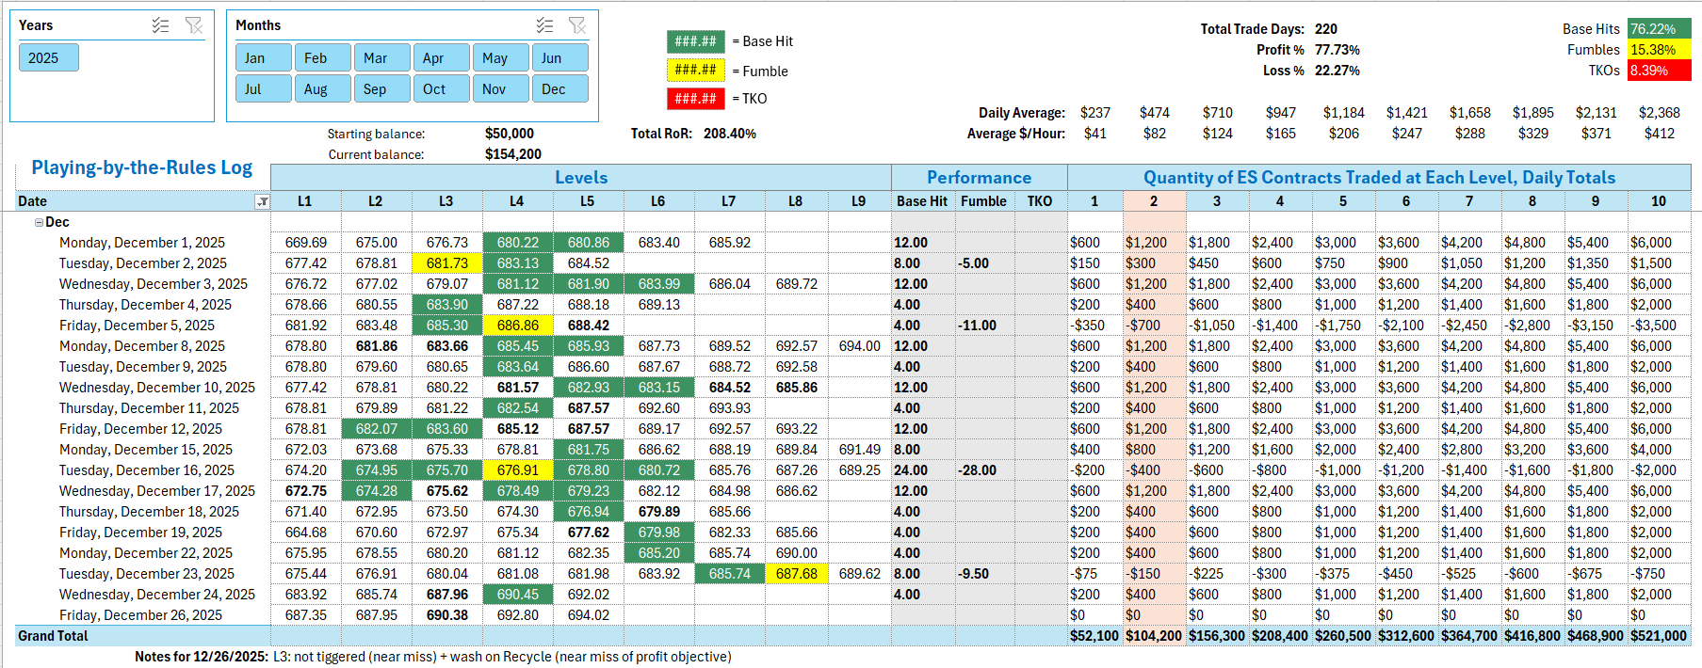This screenshot has width=1702, height=668.
Task: Filter by Jan in the Months slicer
Action: pyautogui.click(x=263, y=58)
